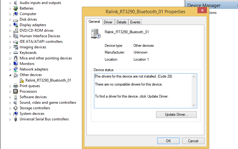This screenshot has height=149, width=238.
Task: Dismiss dialog with the Cancel button
Action: click(x=193, y=141)
